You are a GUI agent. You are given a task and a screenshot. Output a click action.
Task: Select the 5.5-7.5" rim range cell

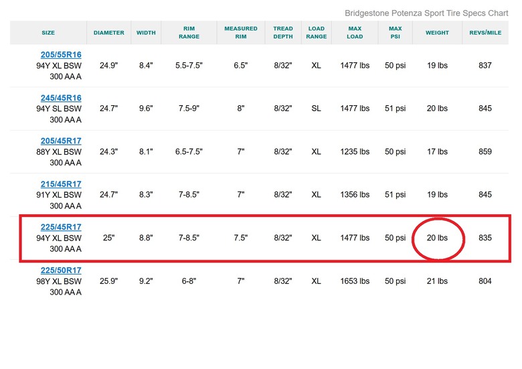[x=189, y=66]
